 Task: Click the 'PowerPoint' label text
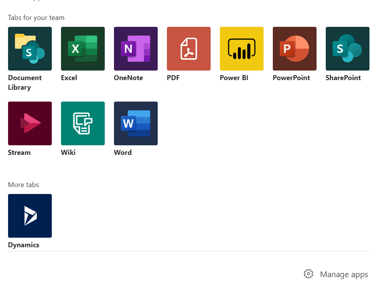[x=291, y=78]
